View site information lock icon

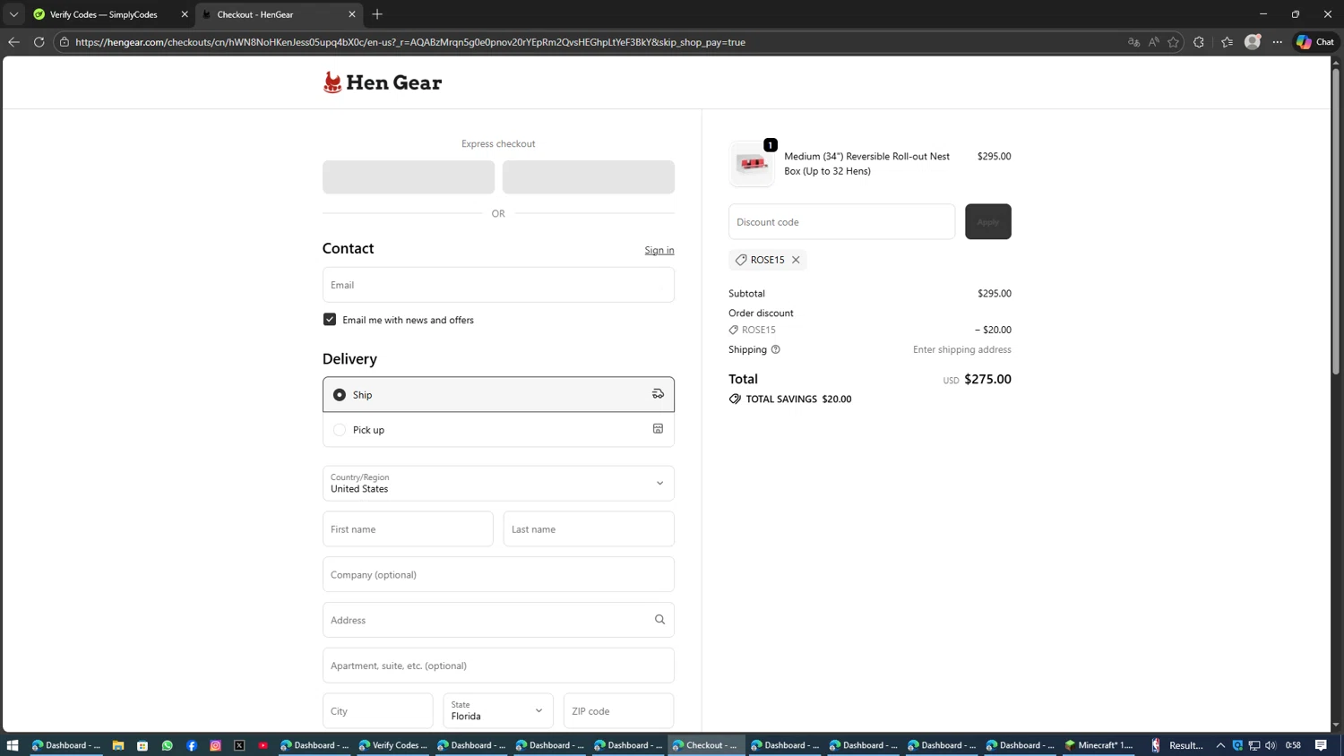[65, 42]
